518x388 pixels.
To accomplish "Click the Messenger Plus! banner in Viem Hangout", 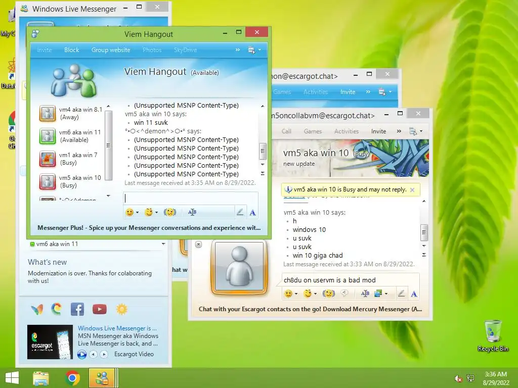I will (x=149, y=228).
